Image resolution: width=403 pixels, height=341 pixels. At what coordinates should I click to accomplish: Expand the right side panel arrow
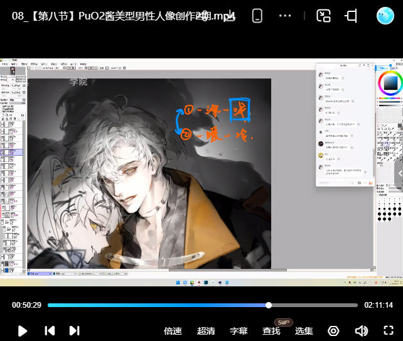[399, 173]
